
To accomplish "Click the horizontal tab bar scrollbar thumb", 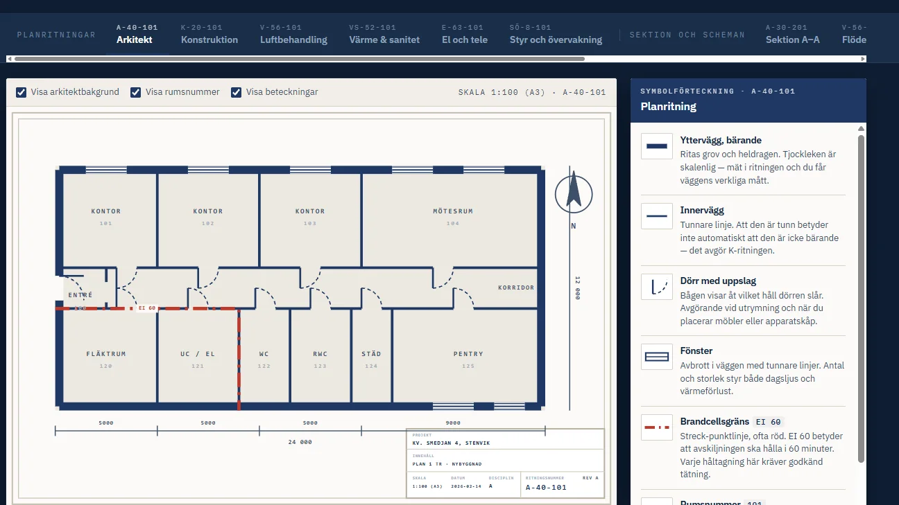I will pyautogui.click(x=300, y=59).
